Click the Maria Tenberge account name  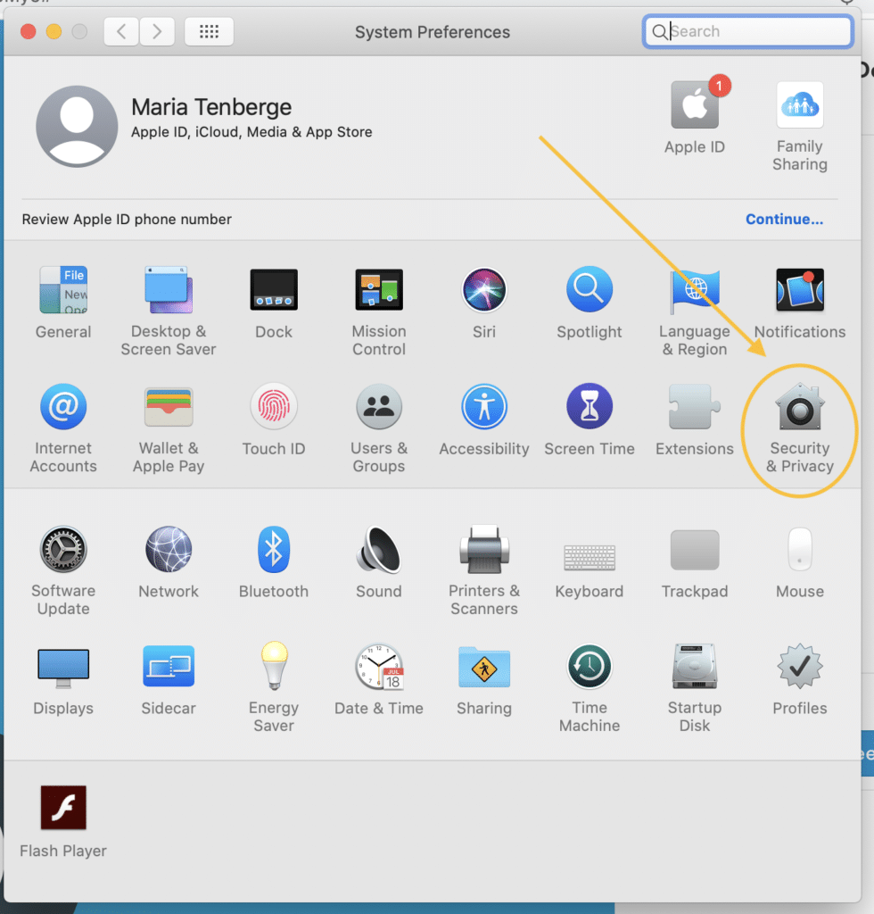point(211,107)
